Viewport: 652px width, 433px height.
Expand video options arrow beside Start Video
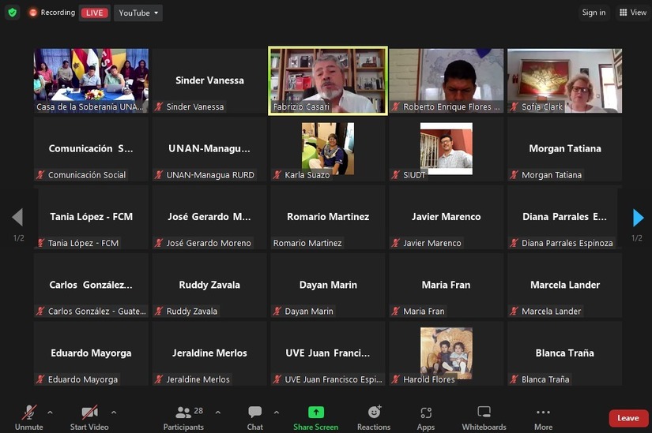pos(114,412)
